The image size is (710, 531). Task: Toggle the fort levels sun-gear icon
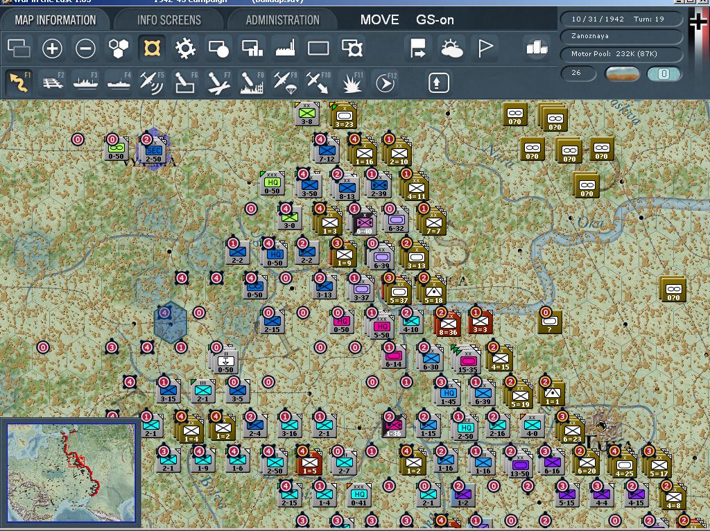[185, 48]
